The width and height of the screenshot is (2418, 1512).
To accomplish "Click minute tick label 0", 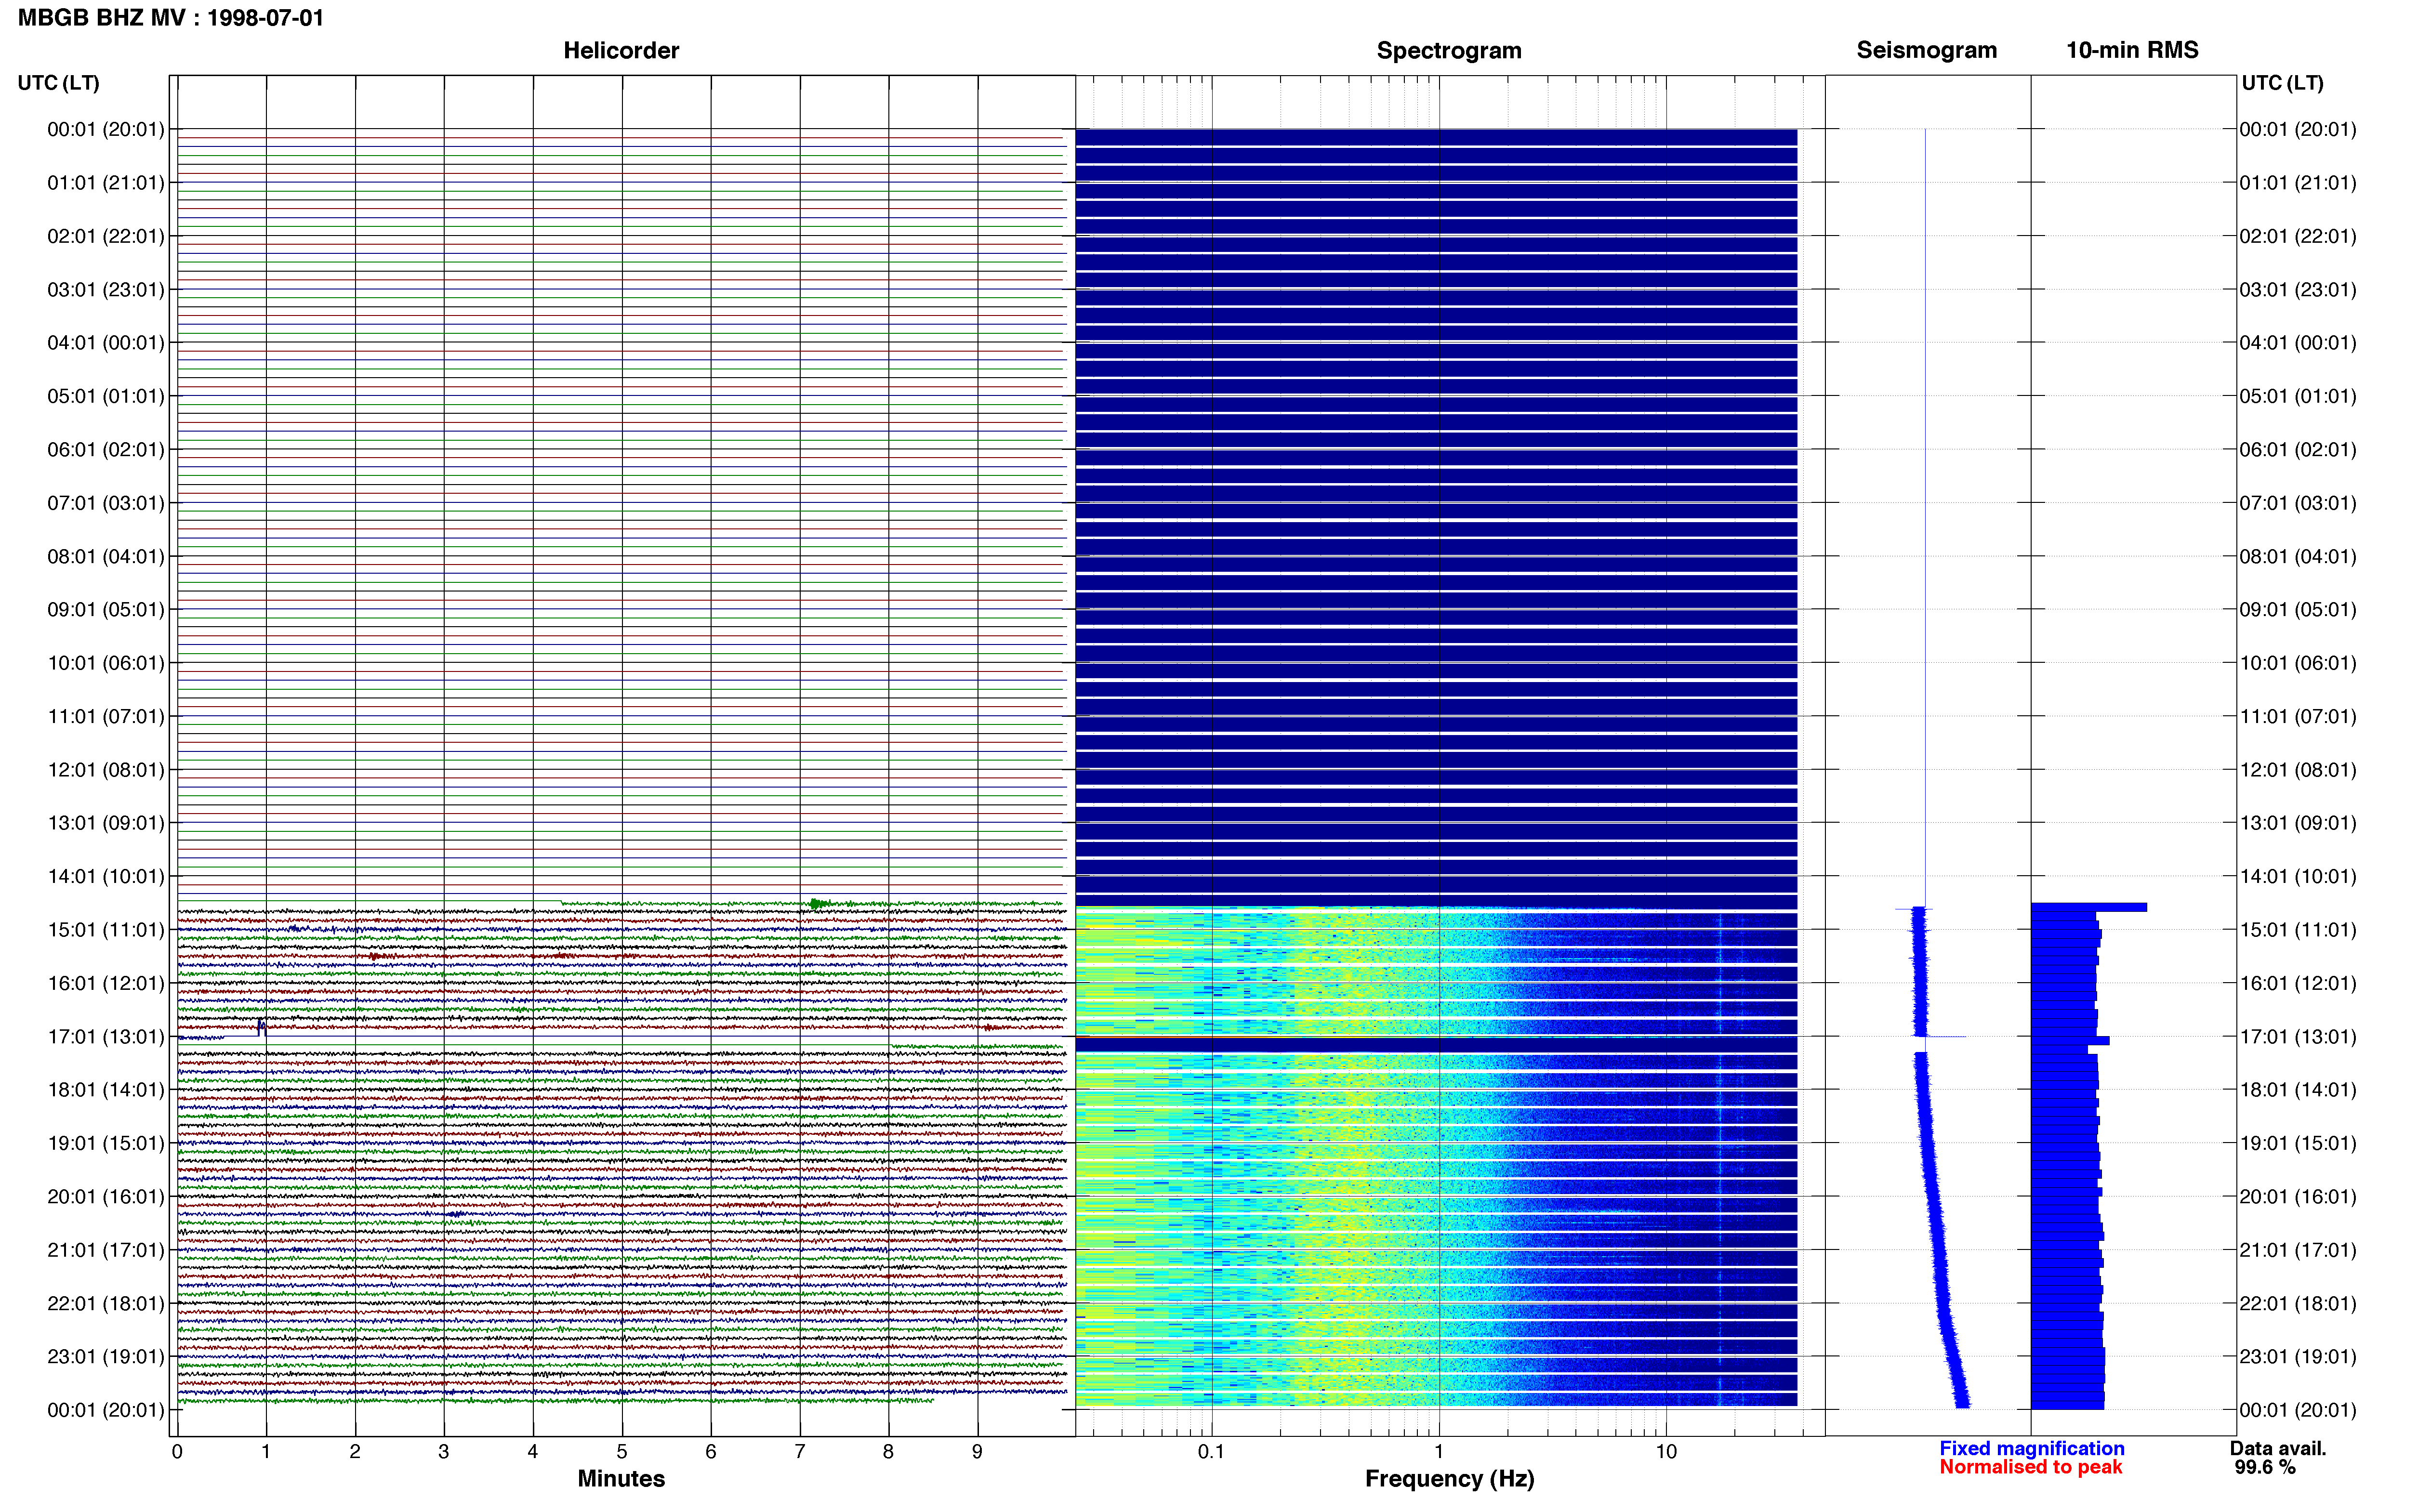I will click(x=177, y=1451).
